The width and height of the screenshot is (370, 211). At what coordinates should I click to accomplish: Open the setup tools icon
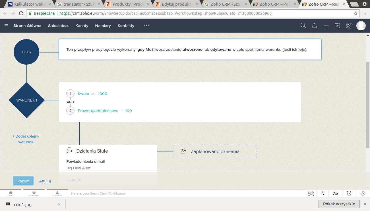pos(349,26)
